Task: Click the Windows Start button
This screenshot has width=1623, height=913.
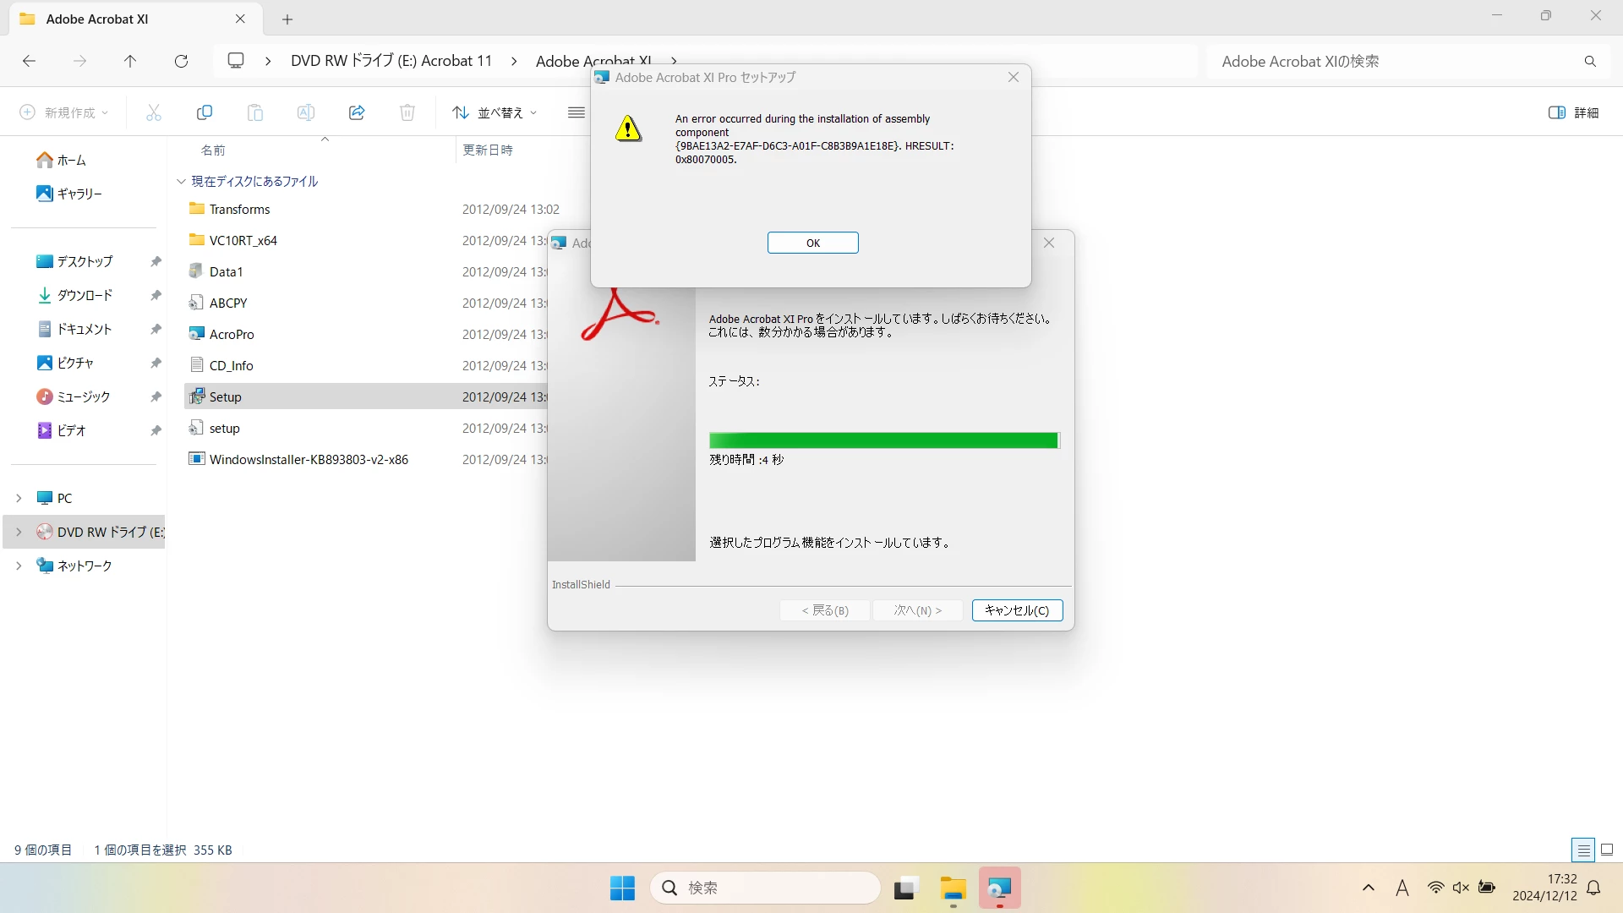Action: [622, 888]
